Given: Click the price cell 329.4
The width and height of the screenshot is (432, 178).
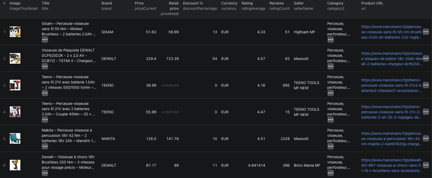Looking at the screenshot, I should [151, 59].
